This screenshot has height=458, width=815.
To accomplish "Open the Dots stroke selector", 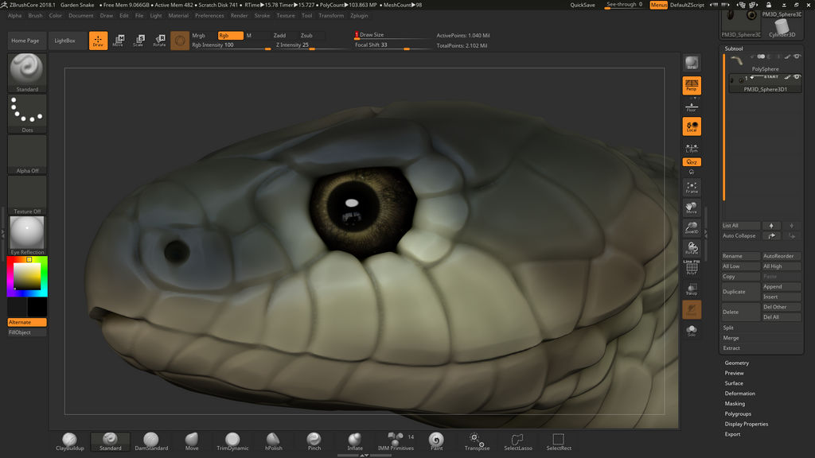I will pyautogui.click(x=27, y=113).
